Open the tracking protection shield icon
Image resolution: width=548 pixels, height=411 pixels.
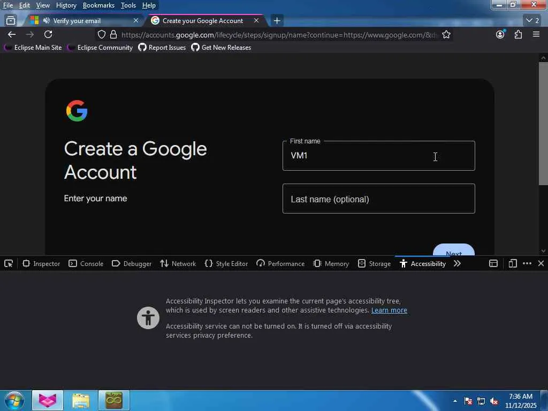pyautogui.click(x=101, y=35)
